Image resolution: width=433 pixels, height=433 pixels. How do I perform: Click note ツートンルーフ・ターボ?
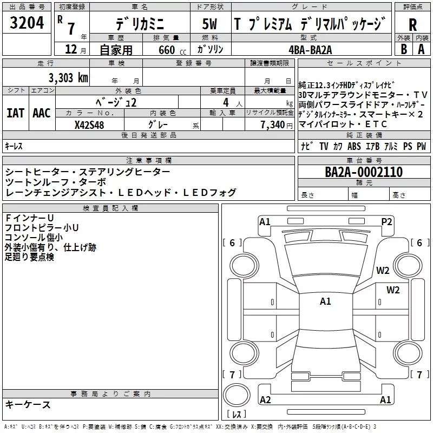56,182
